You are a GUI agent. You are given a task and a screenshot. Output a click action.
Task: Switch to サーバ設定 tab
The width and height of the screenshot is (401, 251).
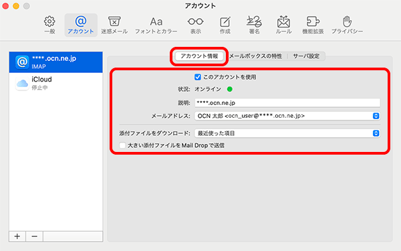click(306, 56)
